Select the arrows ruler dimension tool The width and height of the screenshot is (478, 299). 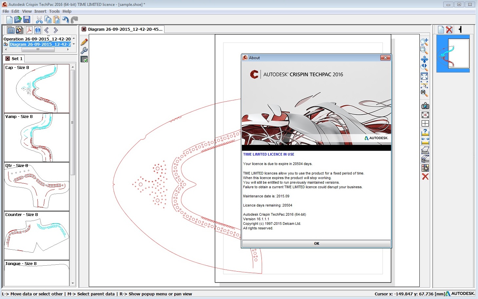tap(425, 141)
